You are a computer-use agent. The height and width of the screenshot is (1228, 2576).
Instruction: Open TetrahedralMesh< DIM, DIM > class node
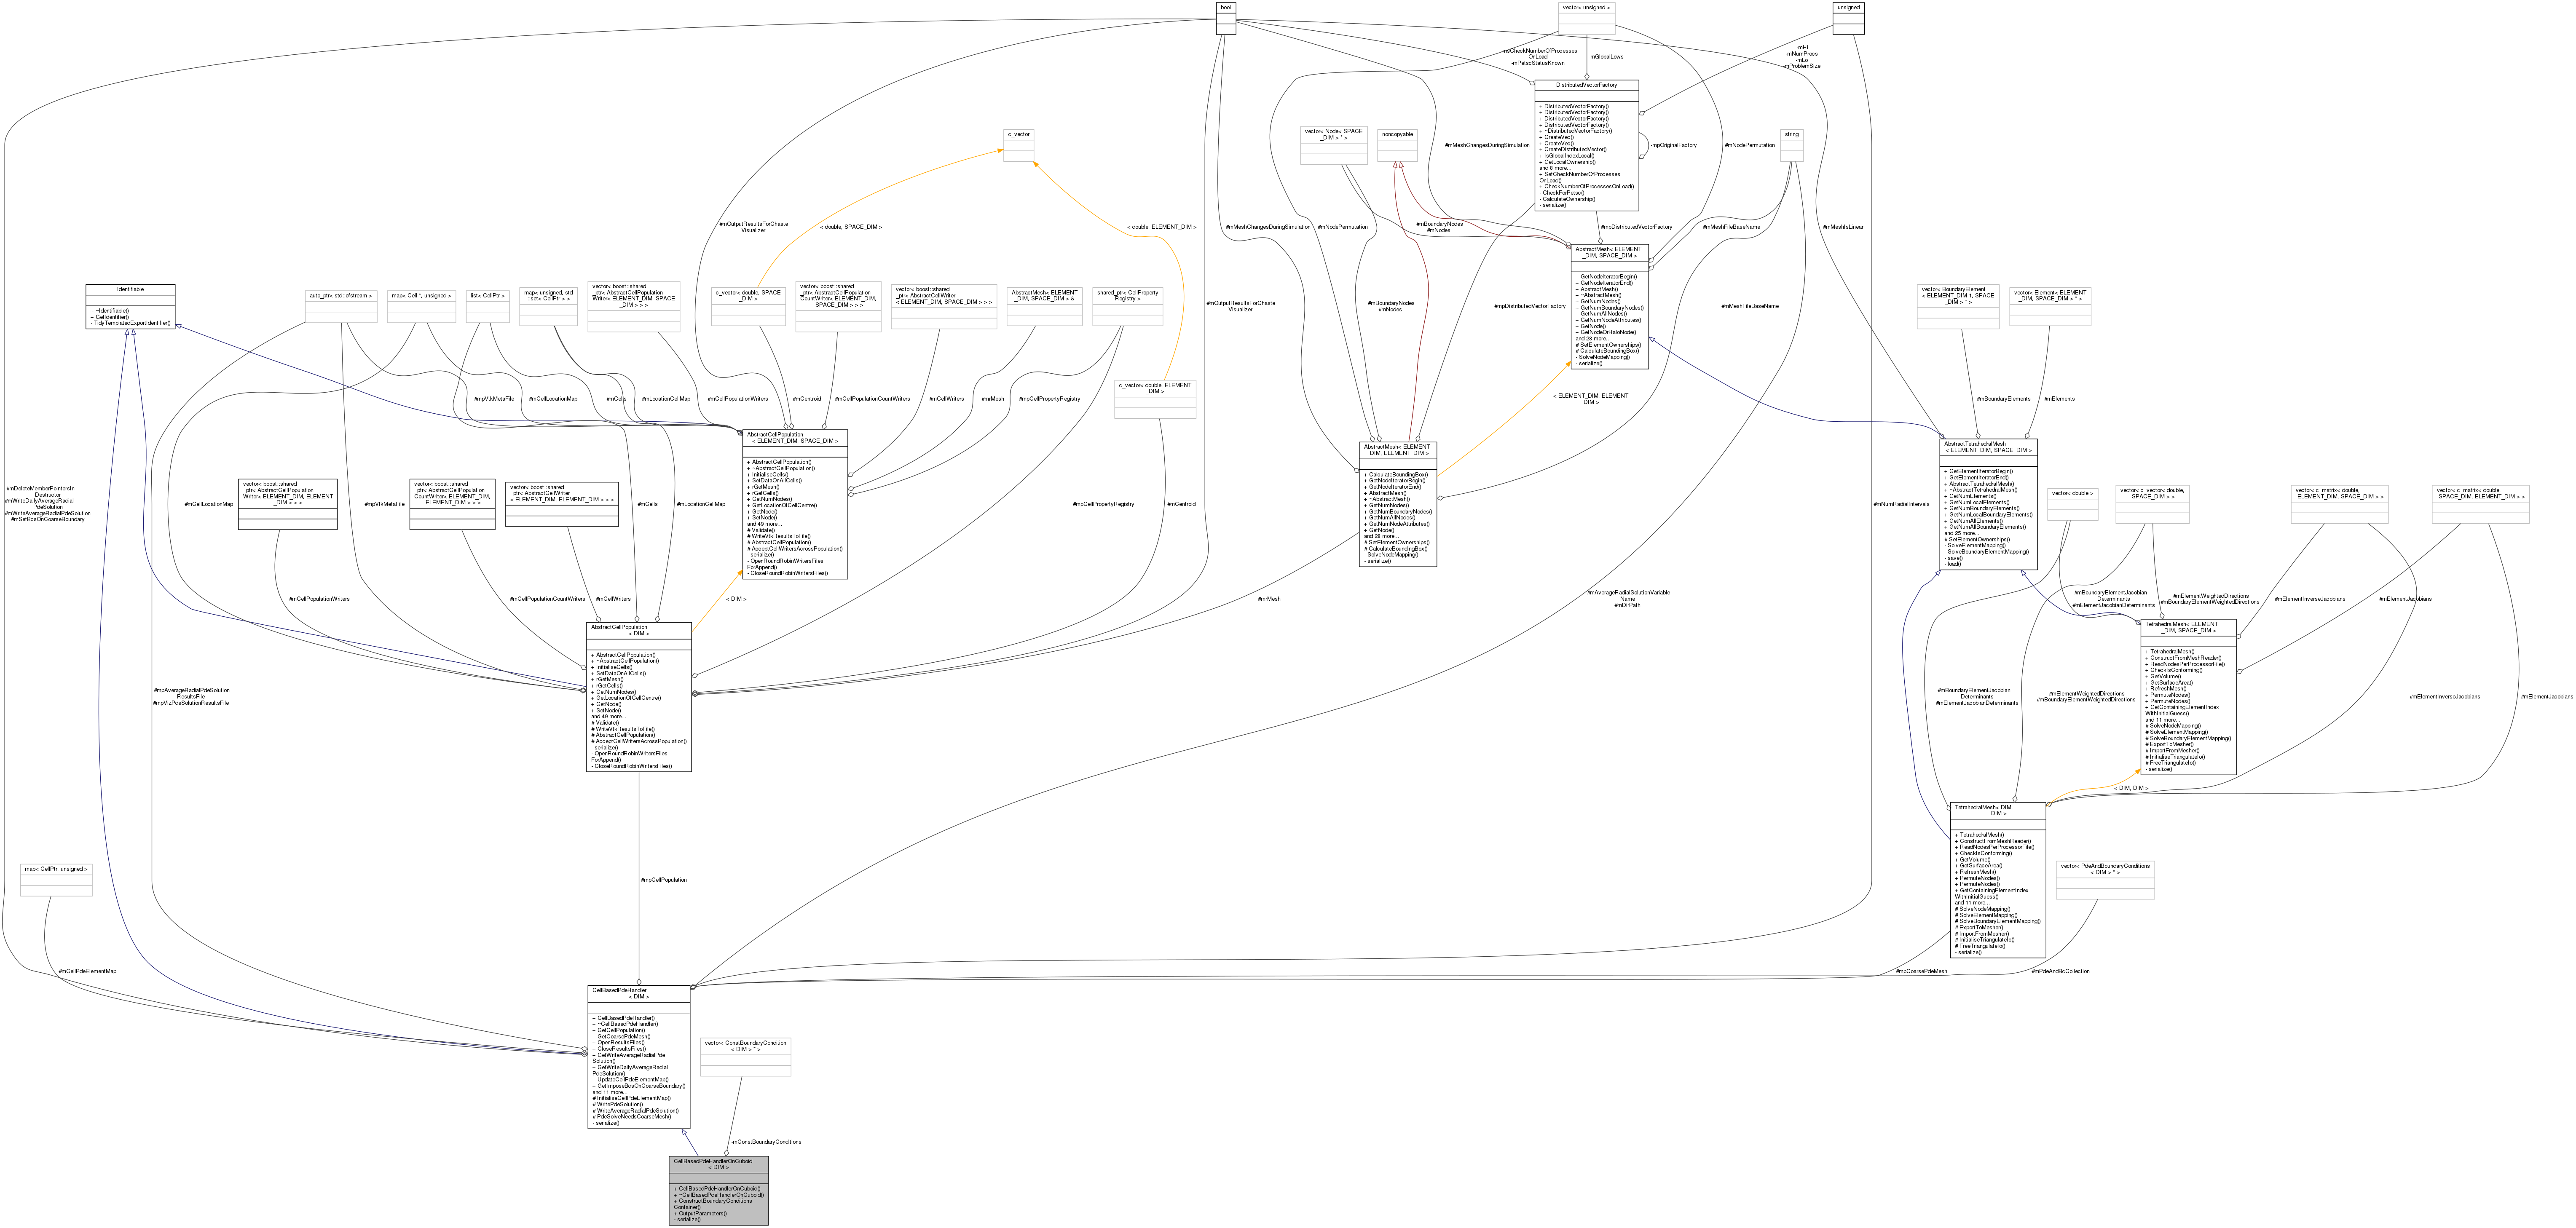(1997, 879)
